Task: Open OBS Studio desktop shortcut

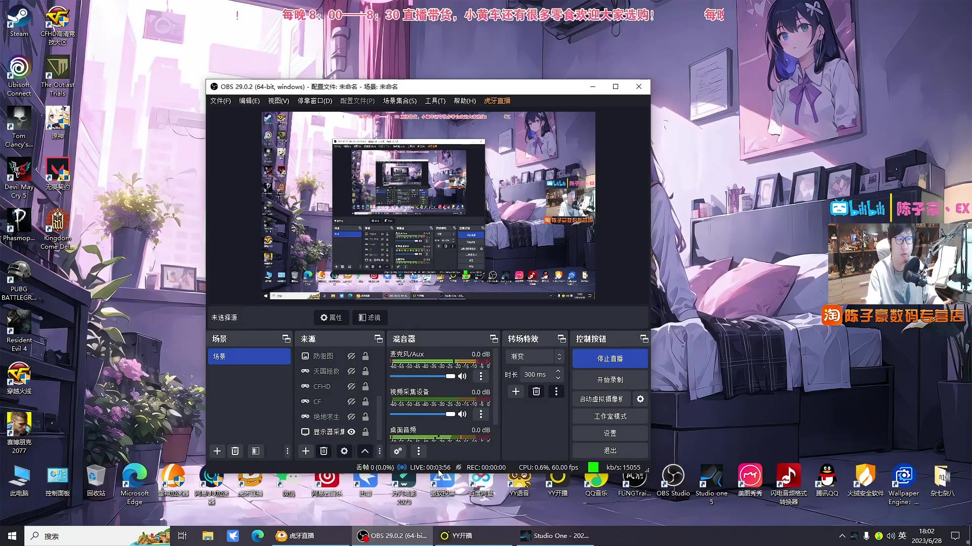Action: coord(673,481)
